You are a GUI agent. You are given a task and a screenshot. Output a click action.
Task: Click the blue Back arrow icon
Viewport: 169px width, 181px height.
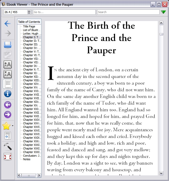pos(8,24)
